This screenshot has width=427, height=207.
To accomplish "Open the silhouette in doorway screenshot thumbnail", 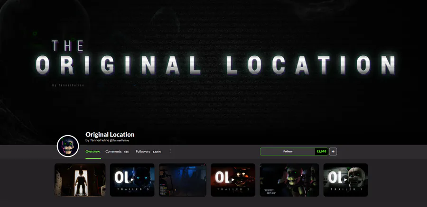I will (80, 180).
